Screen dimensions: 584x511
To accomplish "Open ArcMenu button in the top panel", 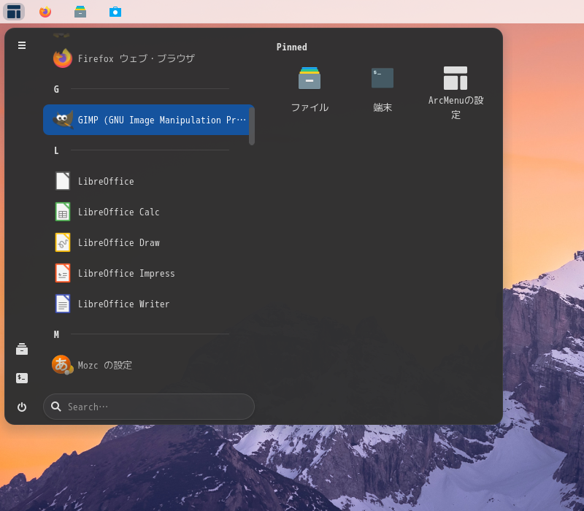I will coord(14,12).
